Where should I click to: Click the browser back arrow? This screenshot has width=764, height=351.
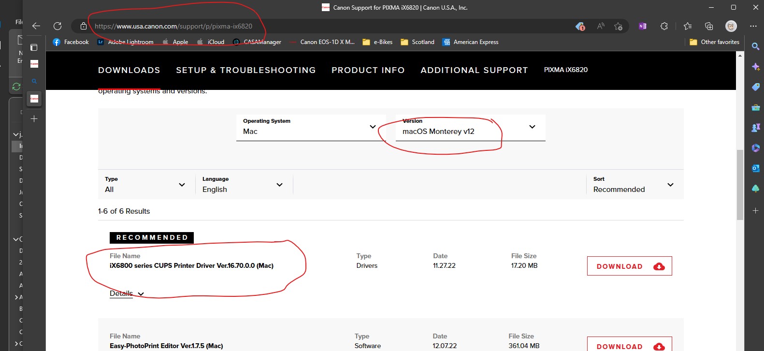tap(36, 26)
